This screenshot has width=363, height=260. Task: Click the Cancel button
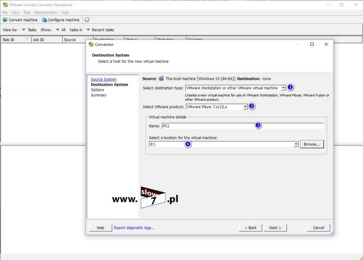(x=319, y=228)
